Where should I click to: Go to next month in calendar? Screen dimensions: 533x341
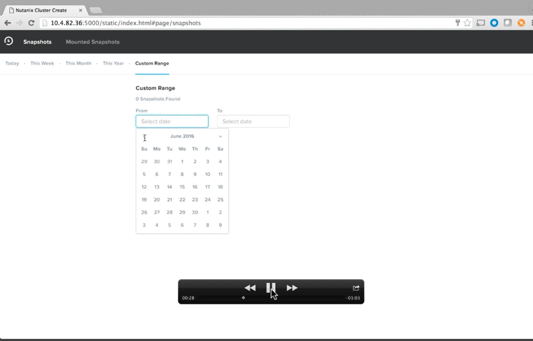221,136
